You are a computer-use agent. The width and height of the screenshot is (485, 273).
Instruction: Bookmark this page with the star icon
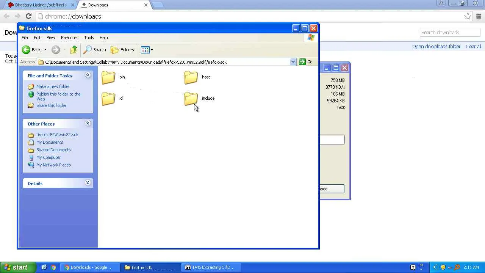[468, 16]
